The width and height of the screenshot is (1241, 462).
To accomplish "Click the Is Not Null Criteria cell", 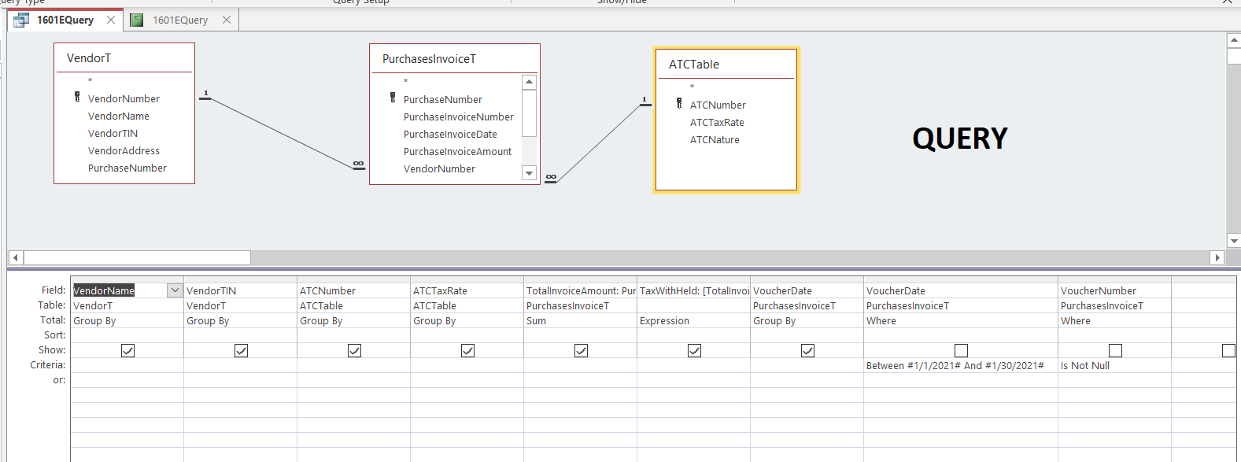I will click(1114, 365).
